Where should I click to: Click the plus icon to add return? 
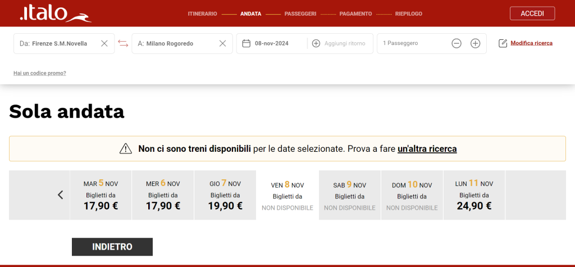pos(316,43)
